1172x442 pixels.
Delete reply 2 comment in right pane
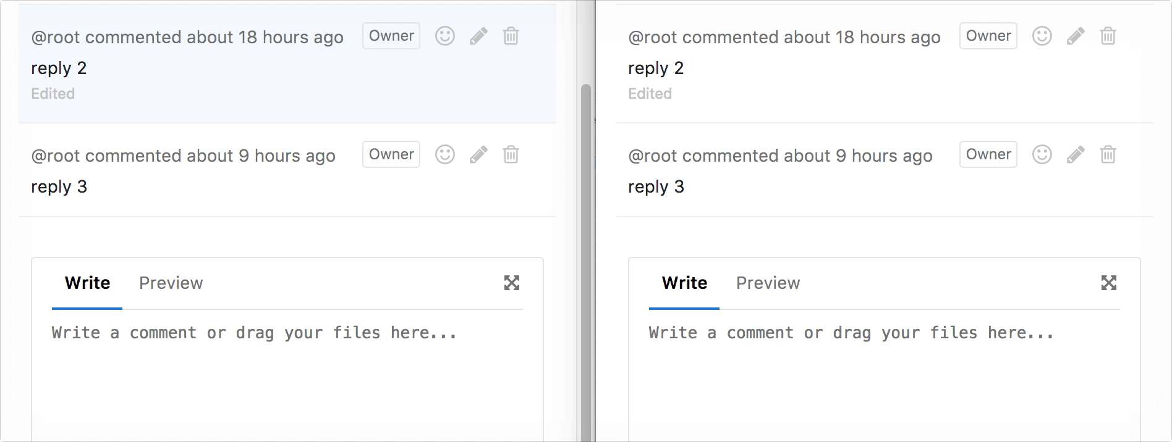click(1108, 36)
